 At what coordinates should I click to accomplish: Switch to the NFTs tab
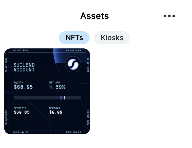pos(74,38)
